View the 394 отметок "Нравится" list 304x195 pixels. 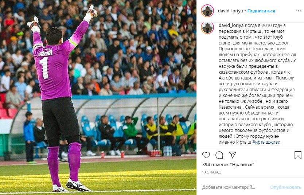click(x=228, y=165)
